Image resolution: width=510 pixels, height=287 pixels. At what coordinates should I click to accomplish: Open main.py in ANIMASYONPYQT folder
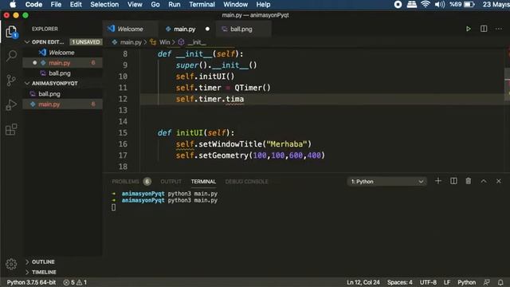(x=62, y=104)
